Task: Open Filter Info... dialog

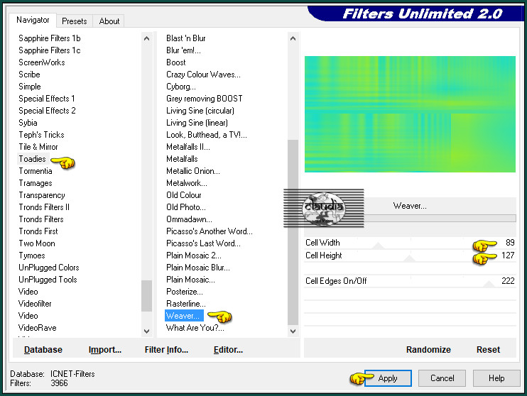Action: click(166, 350)
